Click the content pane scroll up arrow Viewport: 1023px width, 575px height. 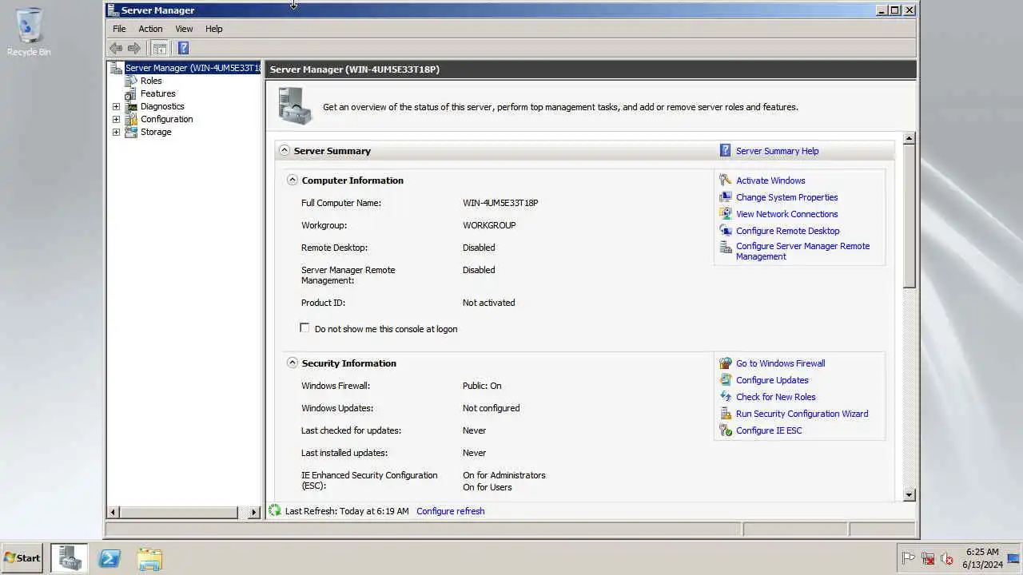click(x=909, y=138)
